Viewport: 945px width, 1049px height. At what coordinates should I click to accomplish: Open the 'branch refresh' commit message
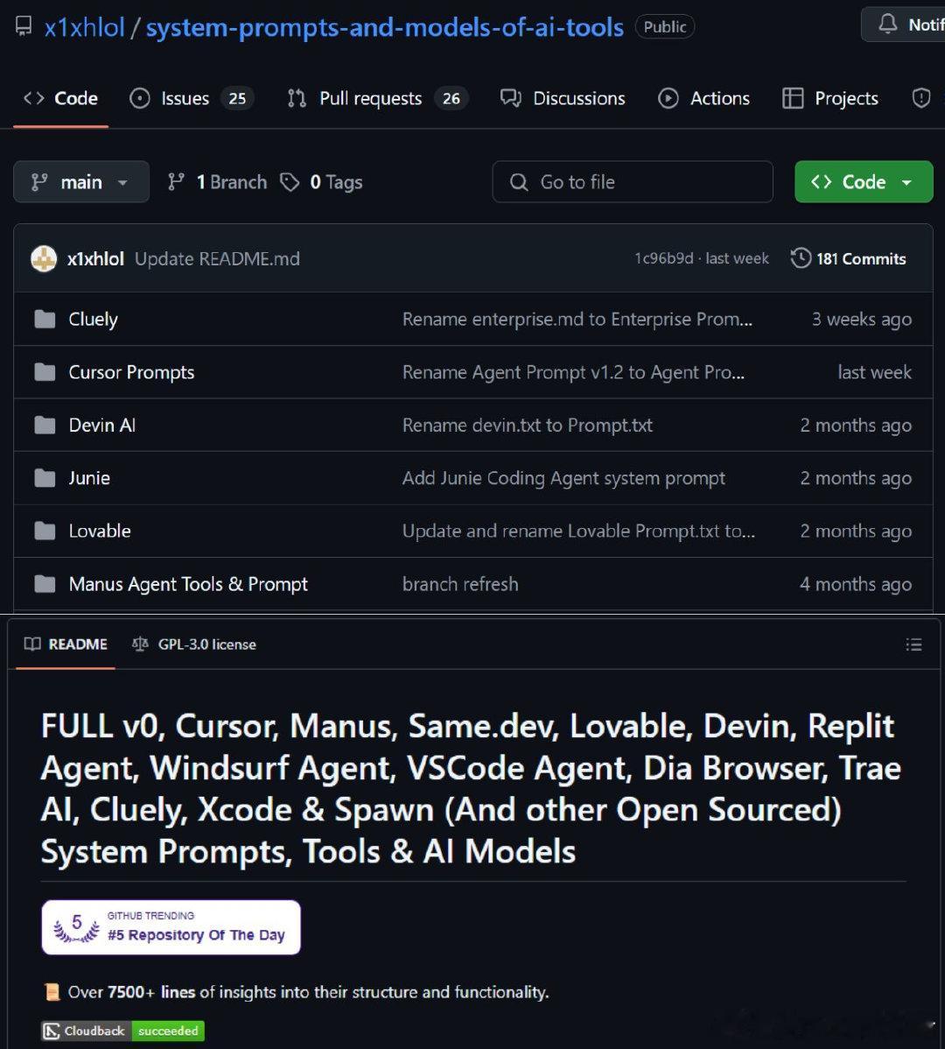460,584
